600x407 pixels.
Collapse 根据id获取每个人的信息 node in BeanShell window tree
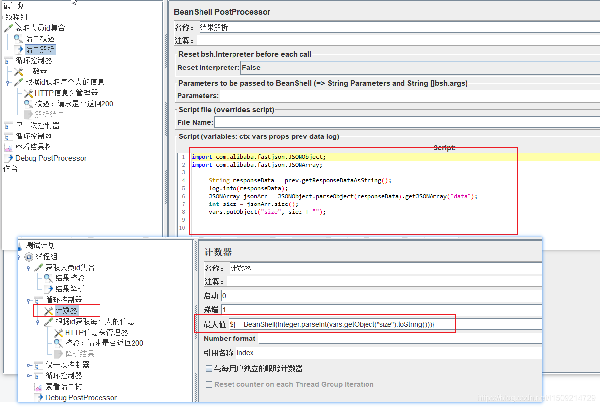8,83
